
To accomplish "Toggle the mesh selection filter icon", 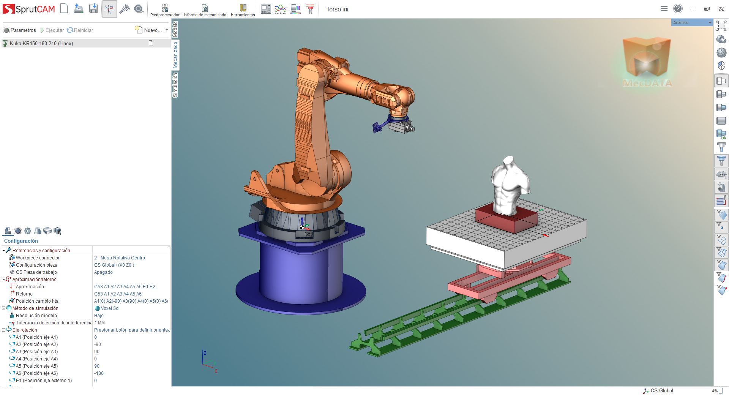I will [721, 252].
